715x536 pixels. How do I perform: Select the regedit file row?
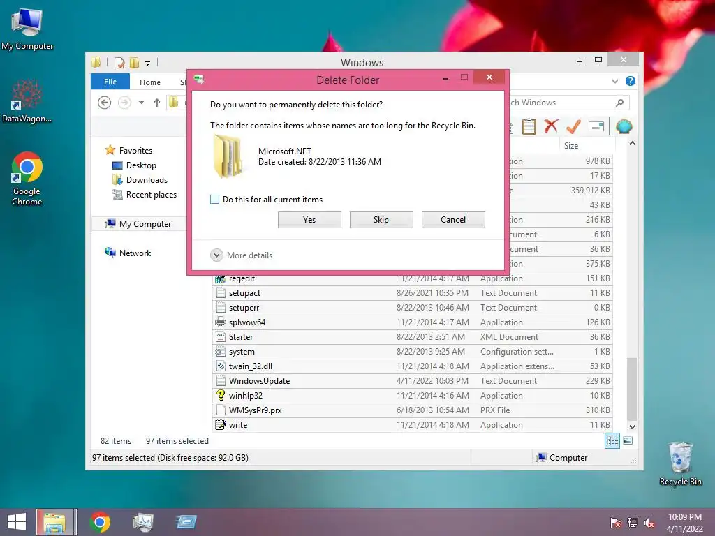coord(413,278)
